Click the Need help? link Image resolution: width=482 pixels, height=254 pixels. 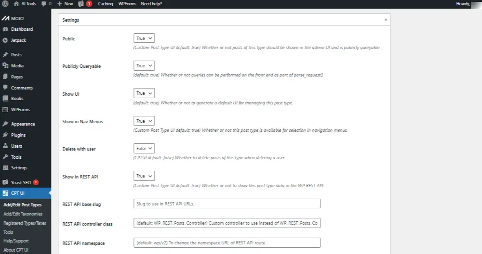151,4
